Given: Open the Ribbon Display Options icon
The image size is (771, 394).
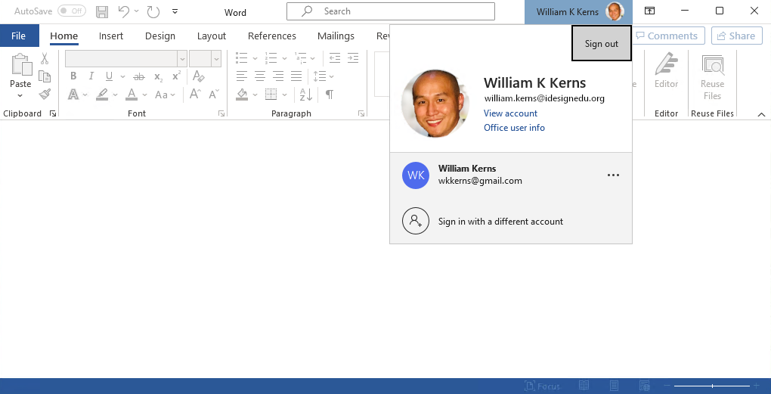Looking at the screenshot, I should click(x=649, y=11).
